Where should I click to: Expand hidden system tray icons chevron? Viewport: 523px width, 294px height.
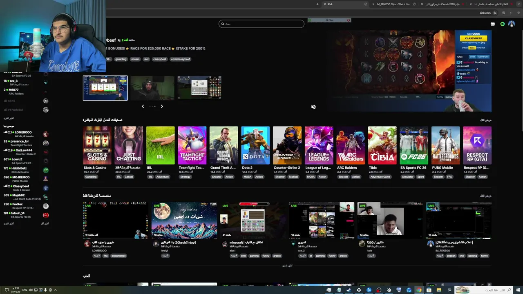coord(55,290)
